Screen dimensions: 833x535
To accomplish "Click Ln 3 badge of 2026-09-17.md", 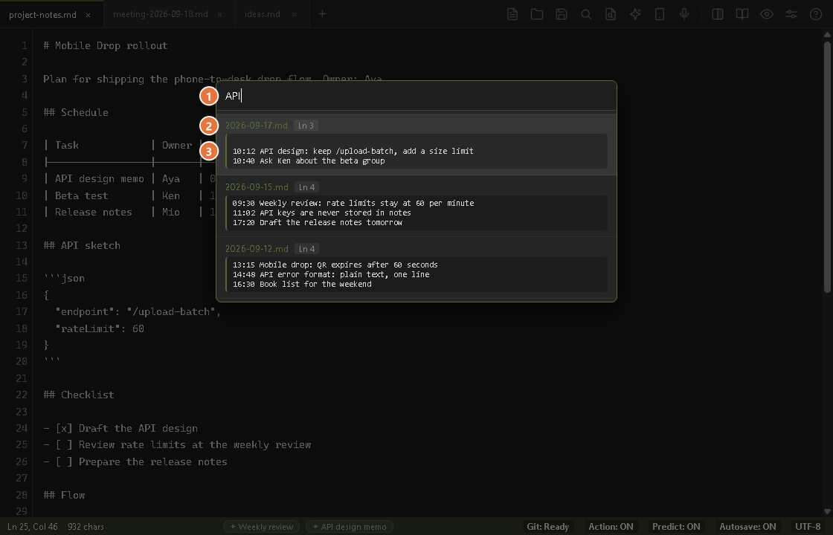I will (x=306, y=126).
